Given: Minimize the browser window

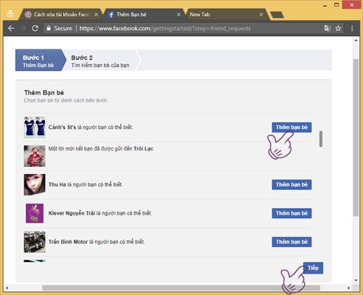Looking at the screenshot, I should pos(325,5).
